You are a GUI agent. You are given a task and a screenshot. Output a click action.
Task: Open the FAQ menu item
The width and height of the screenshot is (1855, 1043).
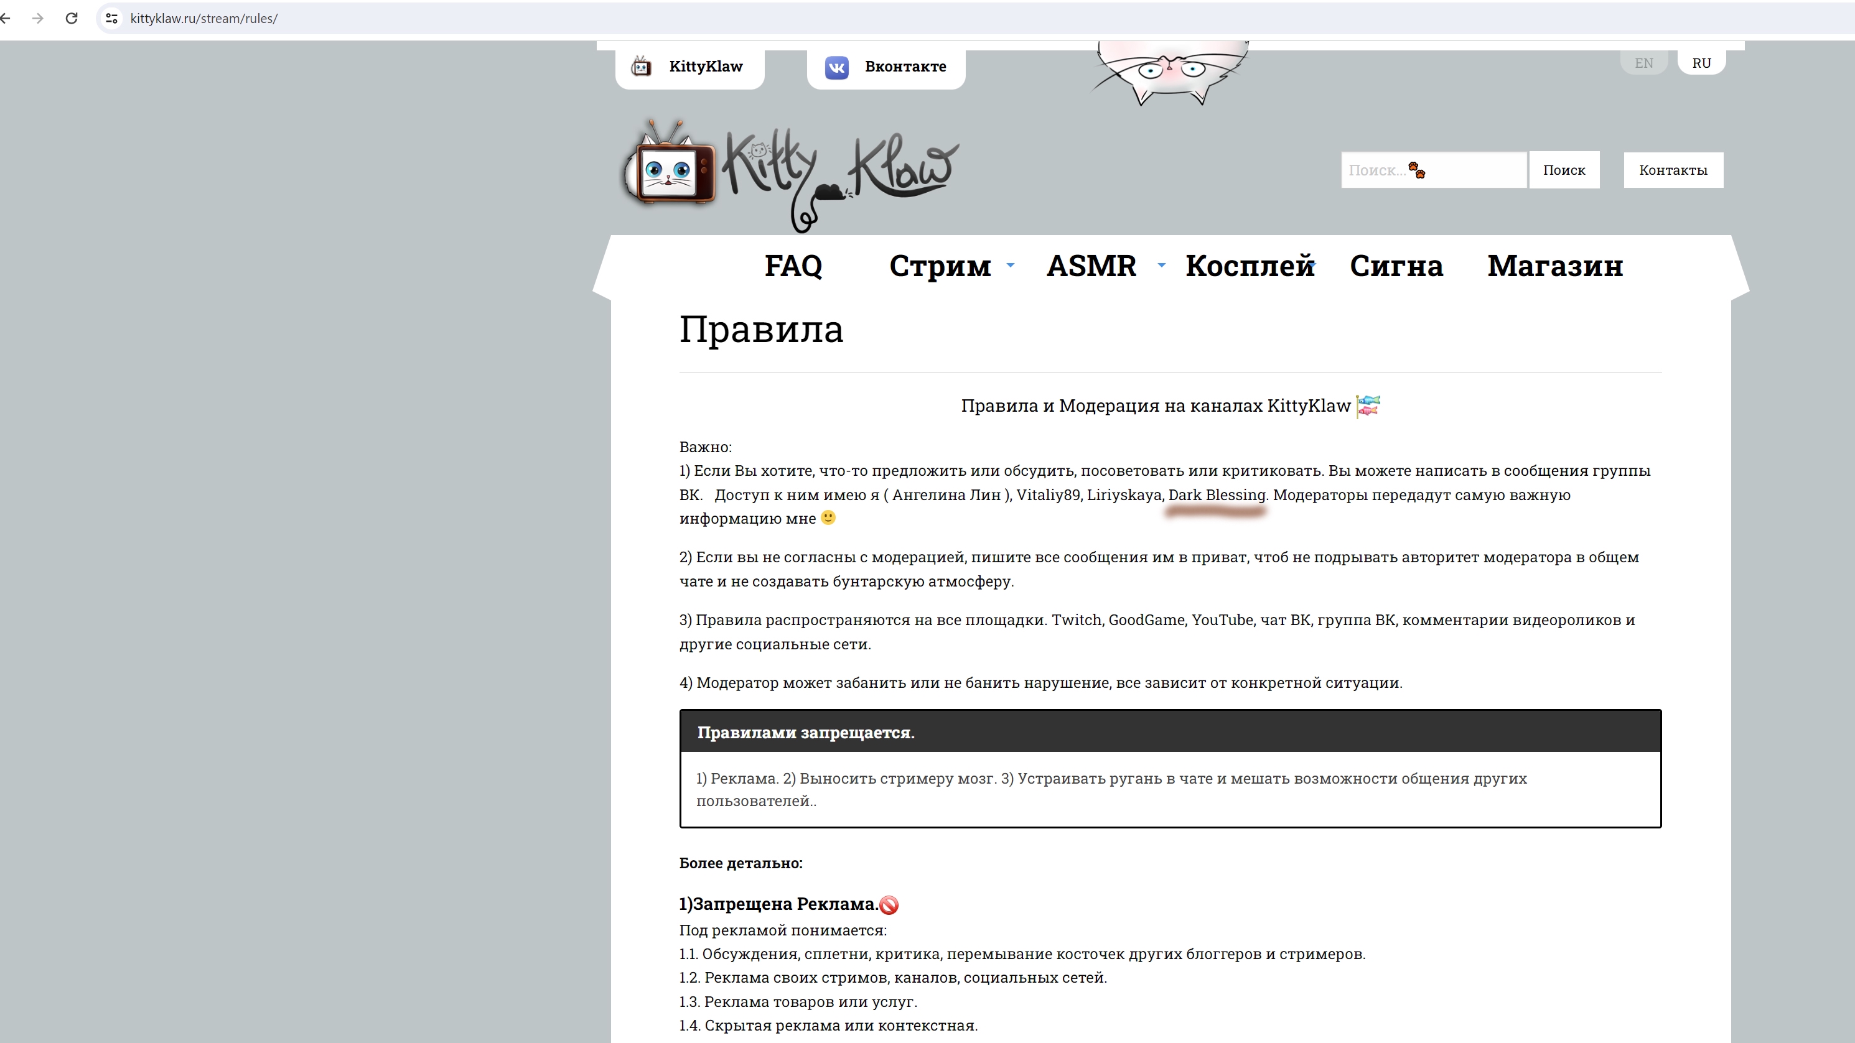(793, 266)
